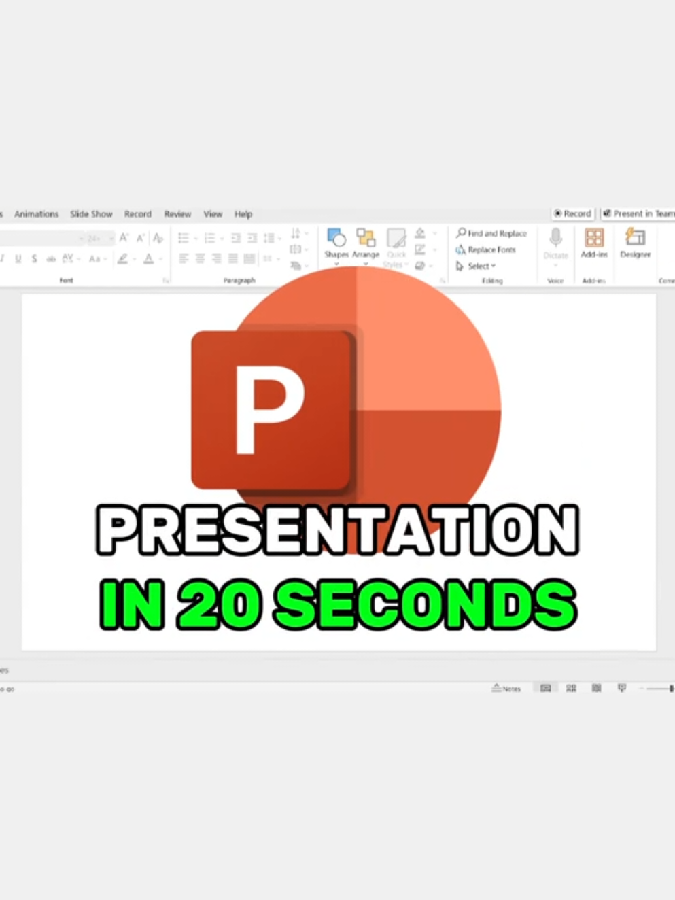Switch to the View ribbon tab
675x900 pixels.
coord(213,214)
